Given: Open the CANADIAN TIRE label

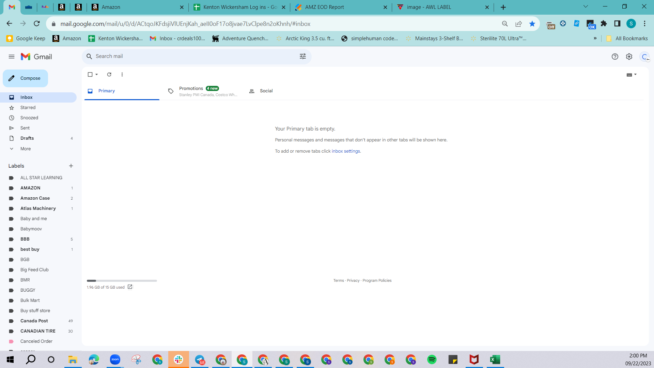Looking at the screenshot, I should pos(38,331).
